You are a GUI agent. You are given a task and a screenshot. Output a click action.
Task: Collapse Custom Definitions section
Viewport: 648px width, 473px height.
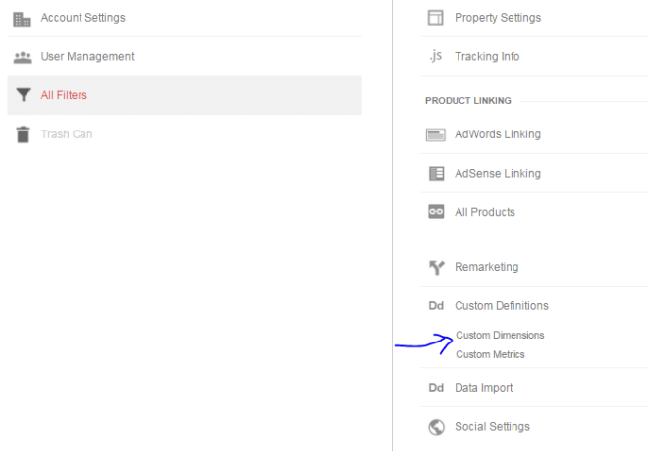point(502,306)
